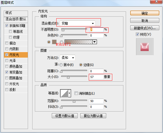Viewport: 163px width, 133px height.
Task: Choose 居中(E) as glow source
Action: tap(61, 65)
